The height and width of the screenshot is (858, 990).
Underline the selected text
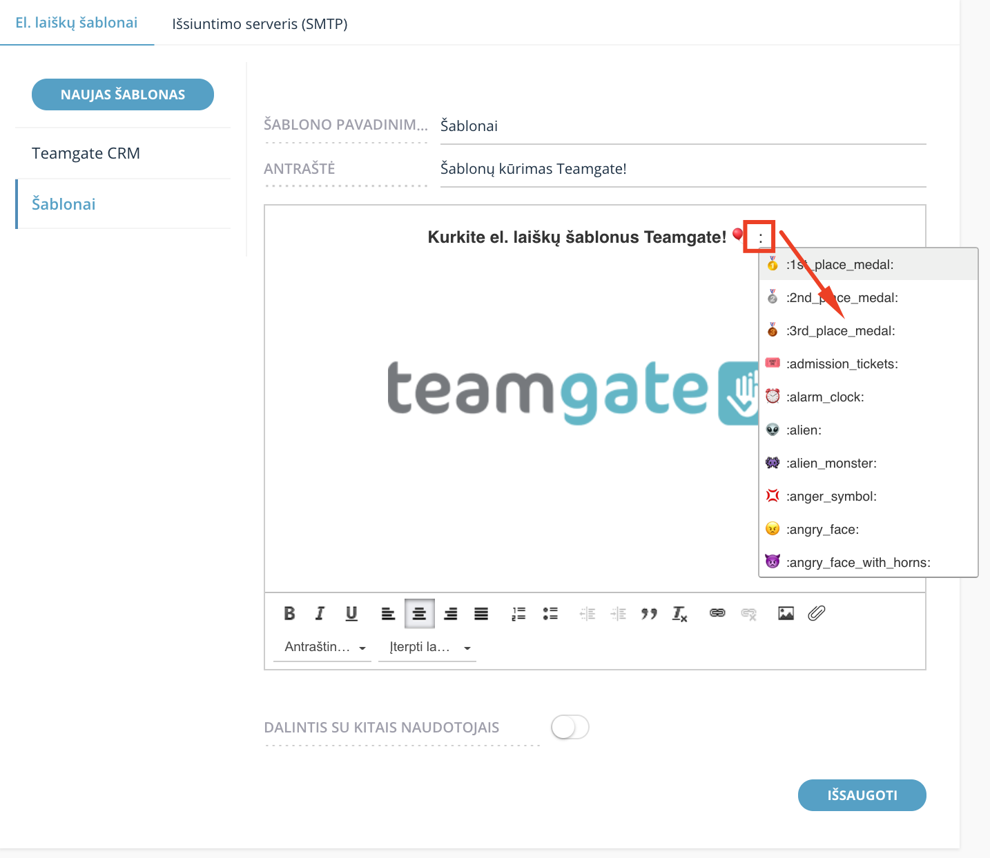[x=351, y=613]
